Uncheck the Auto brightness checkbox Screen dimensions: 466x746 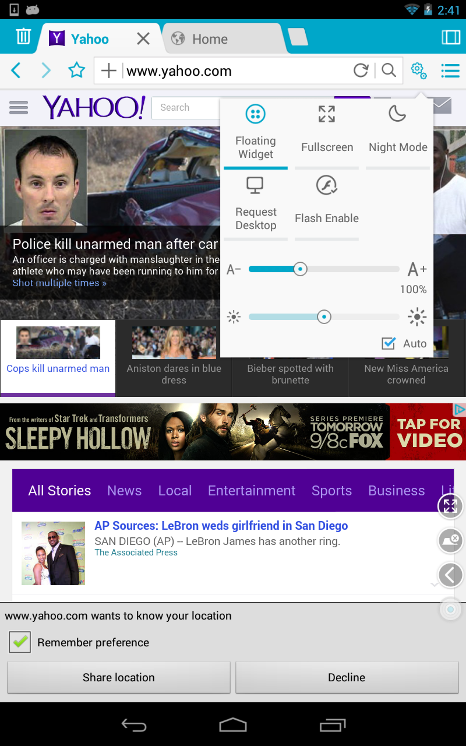click(x=389, y=343)
